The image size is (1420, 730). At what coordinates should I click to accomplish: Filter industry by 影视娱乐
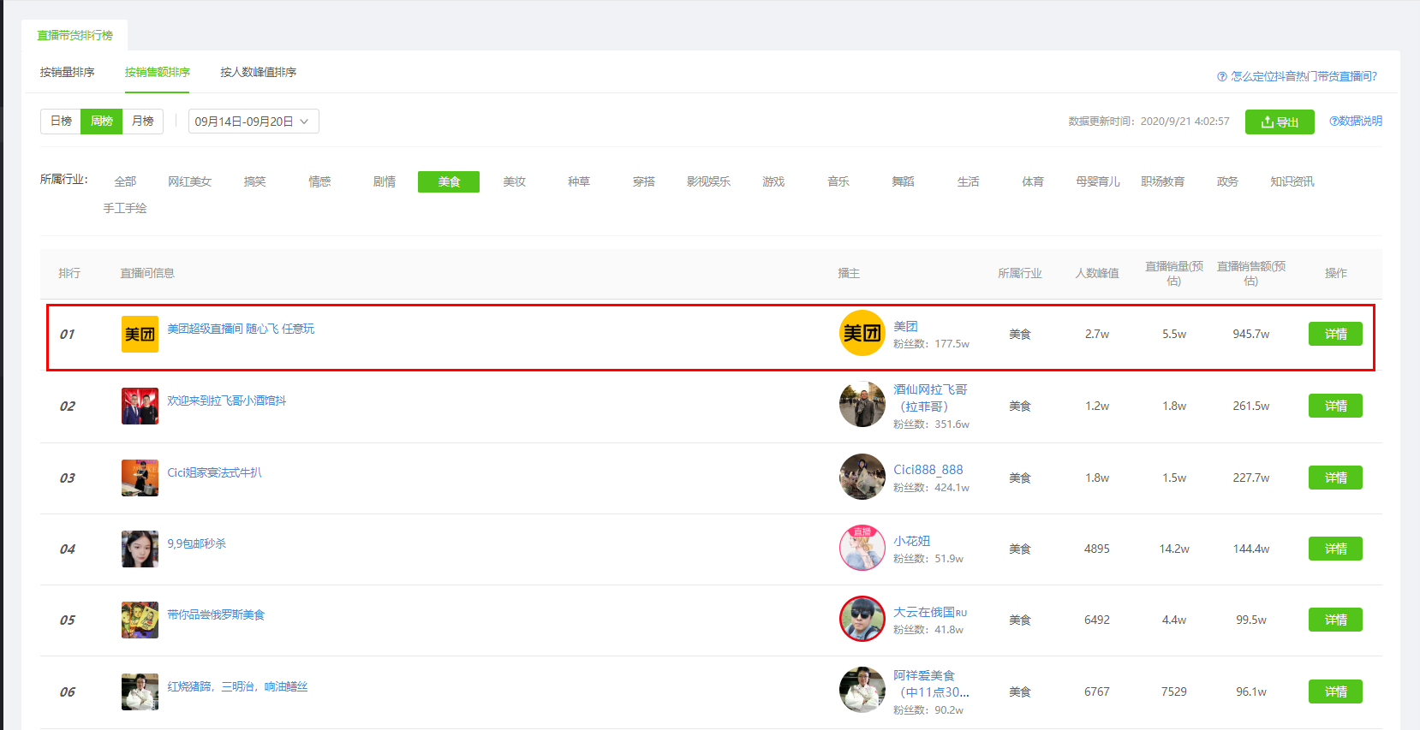click(x=708, y=181)
